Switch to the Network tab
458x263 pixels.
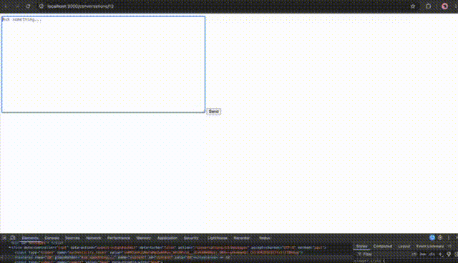pyautogui.click(x=94, y=238)
